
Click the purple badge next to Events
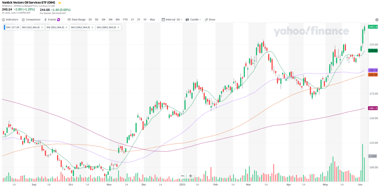58,20
